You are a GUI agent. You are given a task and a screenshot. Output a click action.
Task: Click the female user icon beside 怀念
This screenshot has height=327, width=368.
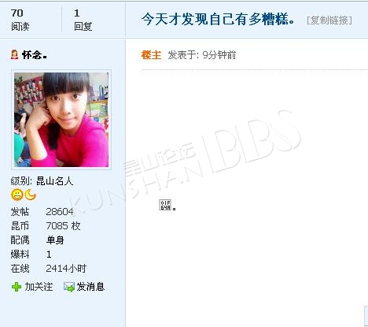pos(14,54)
